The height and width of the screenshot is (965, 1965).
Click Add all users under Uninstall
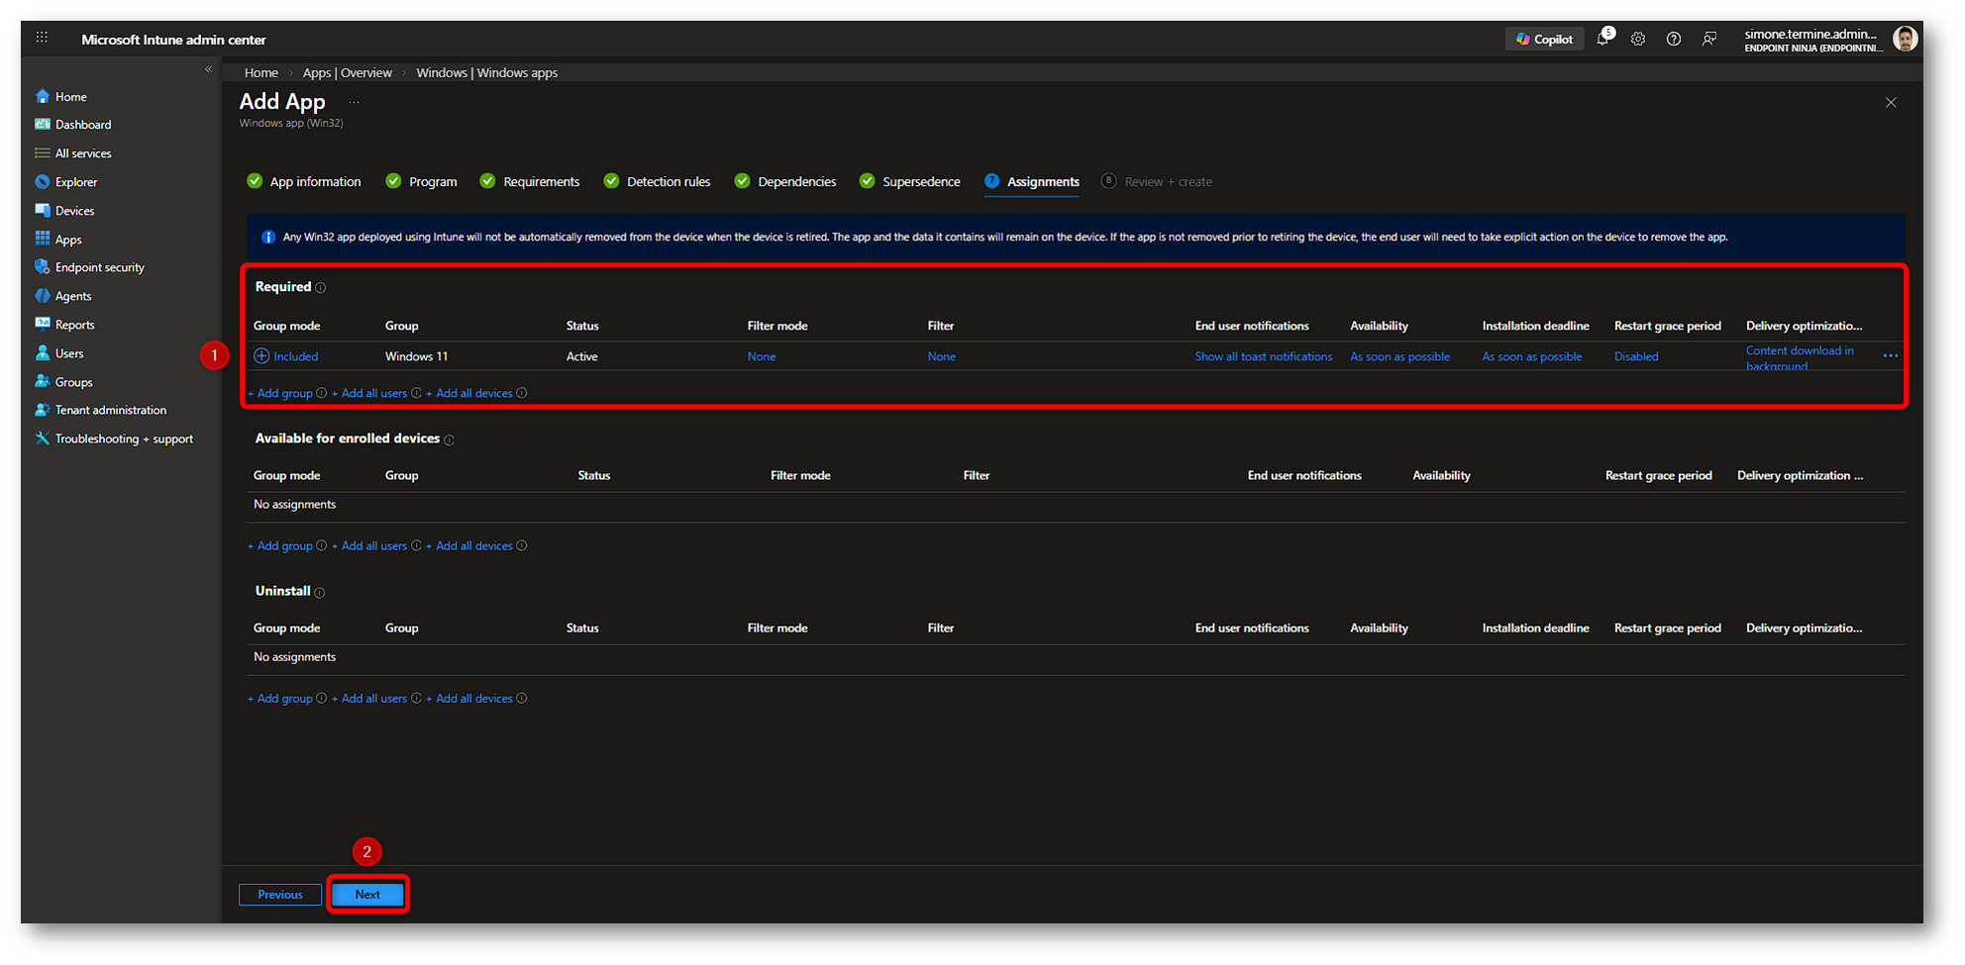(x=373, y=699)
